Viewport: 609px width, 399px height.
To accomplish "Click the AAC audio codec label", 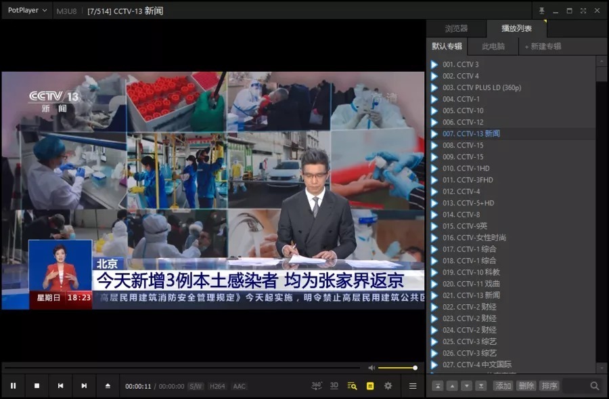I will click(x=240, y=386).
